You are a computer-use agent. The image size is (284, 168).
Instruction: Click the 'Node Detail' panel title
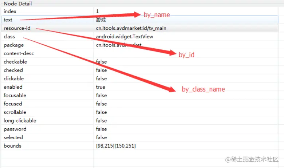[x=18, y=4]
